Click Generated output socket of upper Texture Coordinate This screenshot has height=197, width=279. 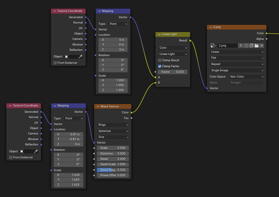(x=86, y=17)
